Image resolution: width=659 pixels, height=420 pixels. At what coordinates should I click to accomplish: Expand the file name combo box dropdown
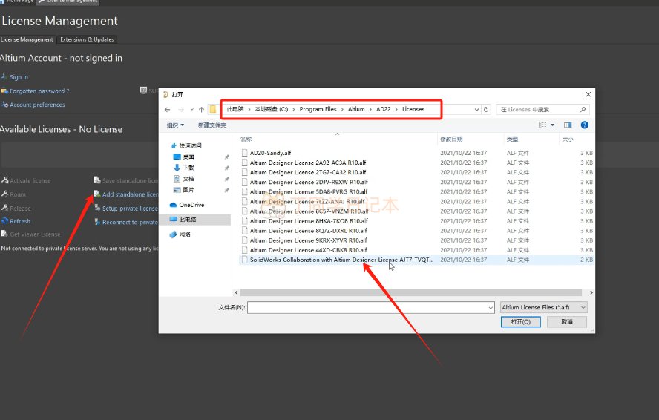tap(491, 307)
